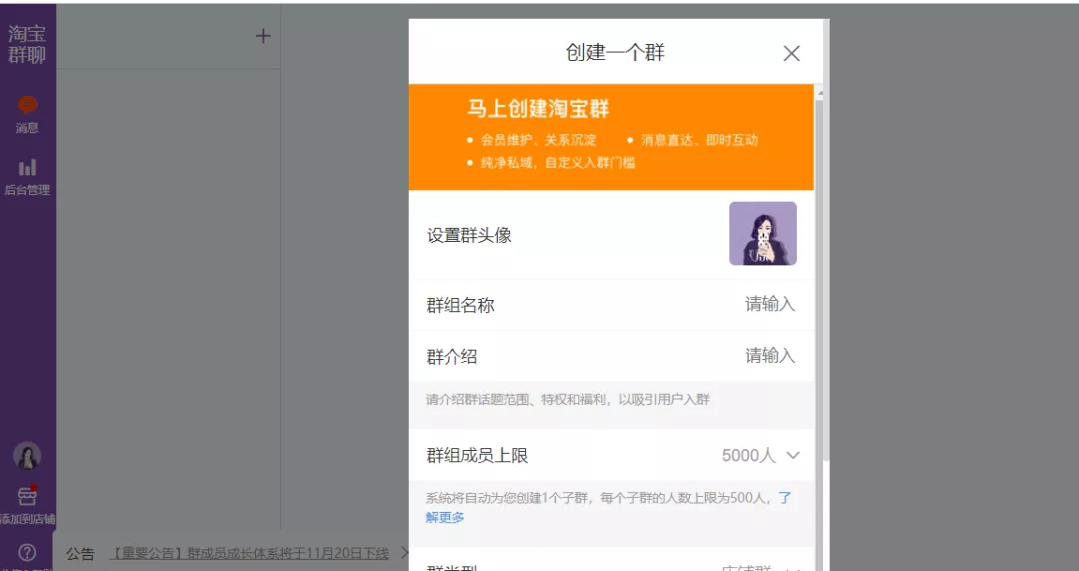This screenshot has height=571, width=1079.
Task: Open the 消息 messages section
Action: (27, 113)
